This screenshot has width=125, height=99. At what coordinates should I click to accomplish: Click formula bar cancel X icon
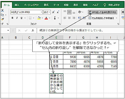click(19, 30)
